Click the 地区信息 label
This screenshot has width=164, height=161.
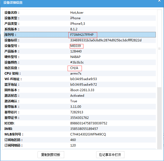pyautogui.click(x=12, y=68)
